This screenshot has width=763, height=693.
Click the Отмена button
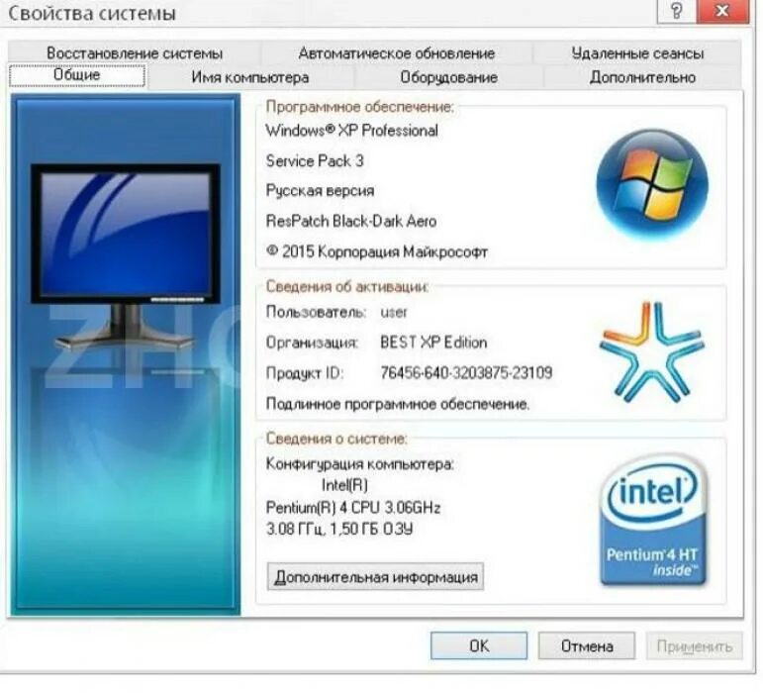(587, 645)
